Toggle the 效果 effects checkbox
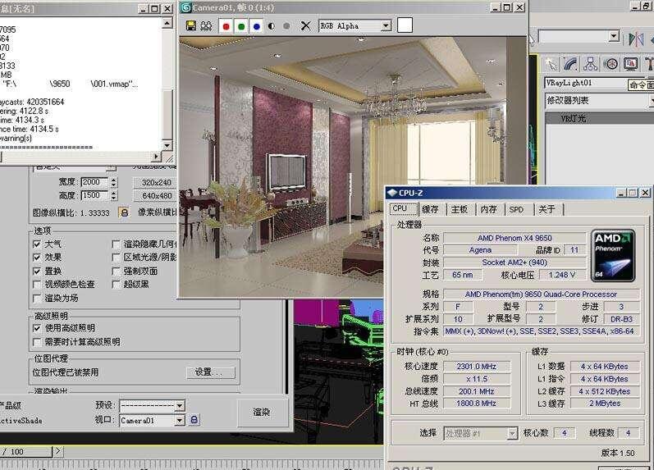Image resolution: width=654 pixels, height=470 pixels. (x=37, y=258)
